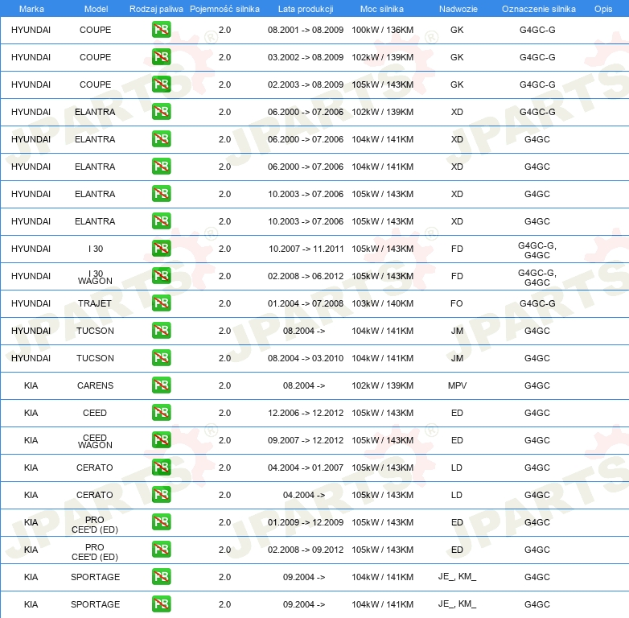Image resolution: width=629 pixels, height=618 pixels.
Task: Click engine code G4GC-G in Trajet row
Action: pos(537,303)
